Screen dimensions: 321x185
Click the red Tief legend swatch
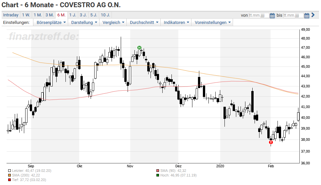[x=9, y=180]
